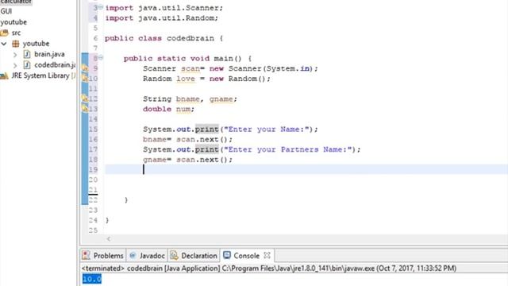The width and height of the screenshot is (508, 286).
Task: Click the 10.0 output in the console
Action: tap(92, 279)
